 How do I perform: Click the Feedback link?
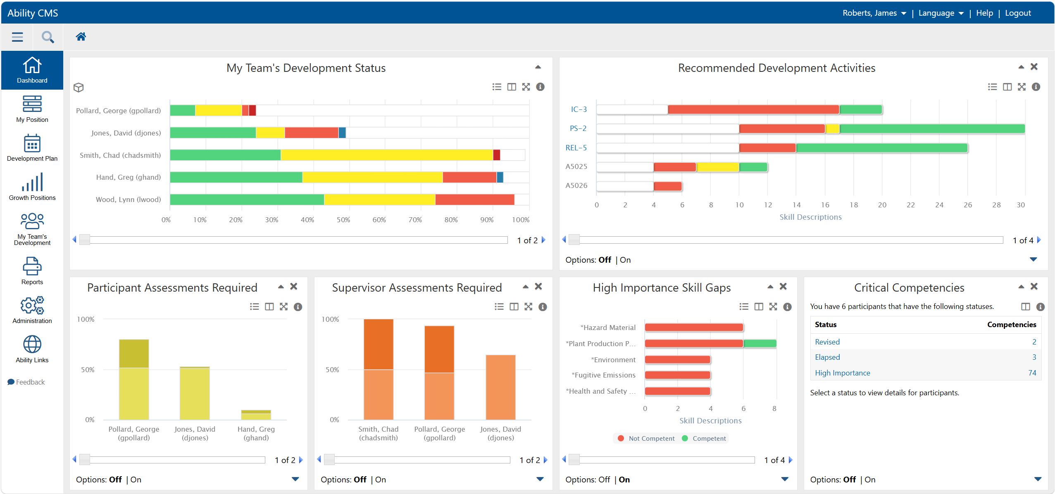pos(26,382)
